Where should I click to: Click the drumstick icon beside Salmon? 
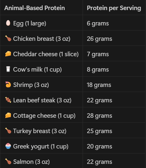pyautogui.click(x=8, y=161)
